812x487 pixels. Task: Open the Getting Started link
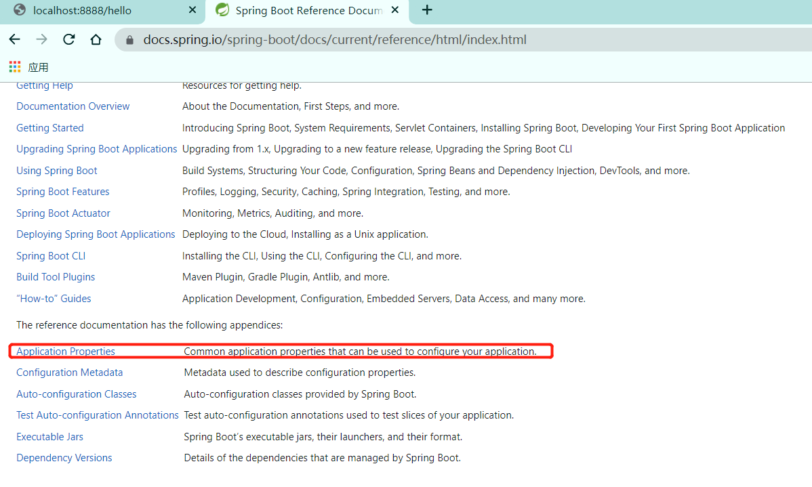point(49,128)
